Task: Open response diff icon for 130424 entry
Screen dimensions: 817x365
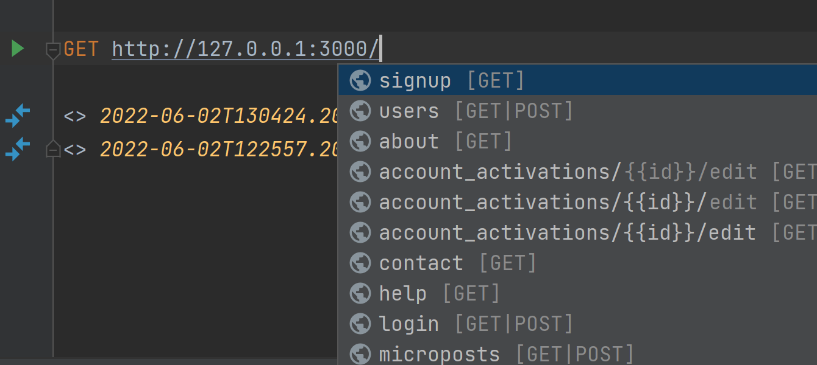Action: coord(18,115)
